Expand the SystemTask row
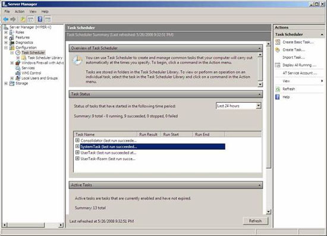Screen dimensions: 327x236 (x=77, y=146)
